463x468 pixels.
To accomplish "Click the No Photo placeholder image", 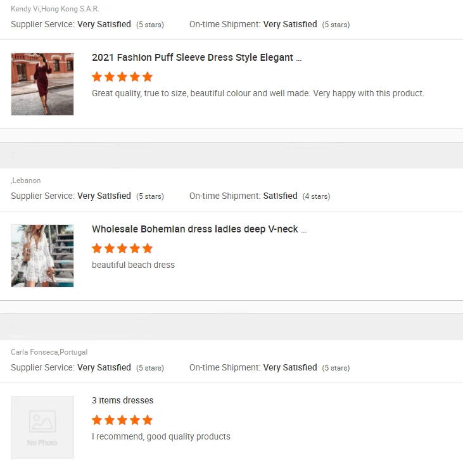I will click(42, 427).
